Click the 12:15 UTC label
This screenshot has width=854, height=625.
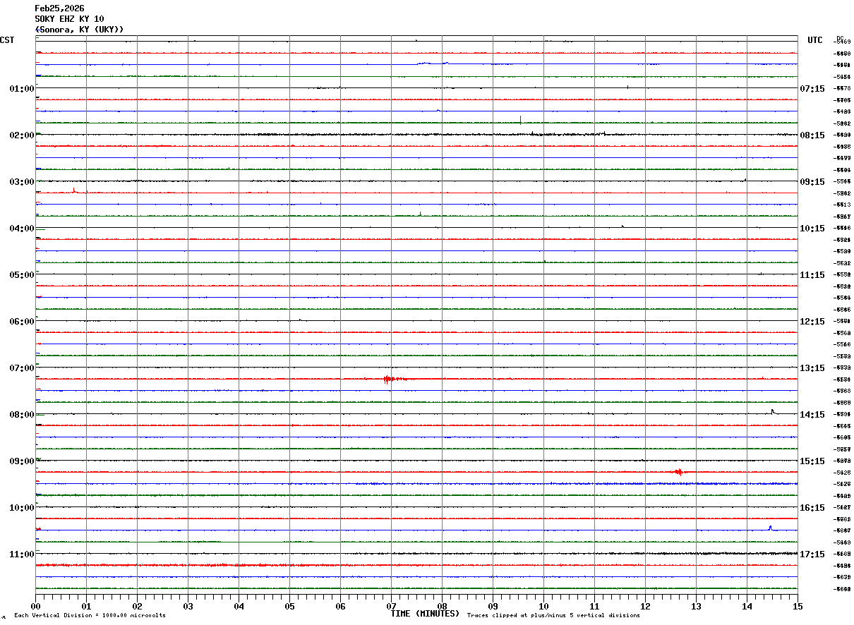coord(812,321)
